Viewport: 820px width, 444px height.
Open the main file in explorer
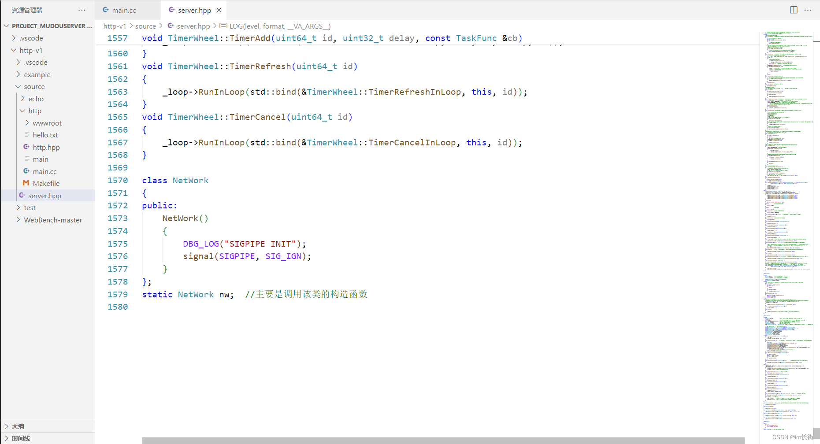tap(41, 159)
